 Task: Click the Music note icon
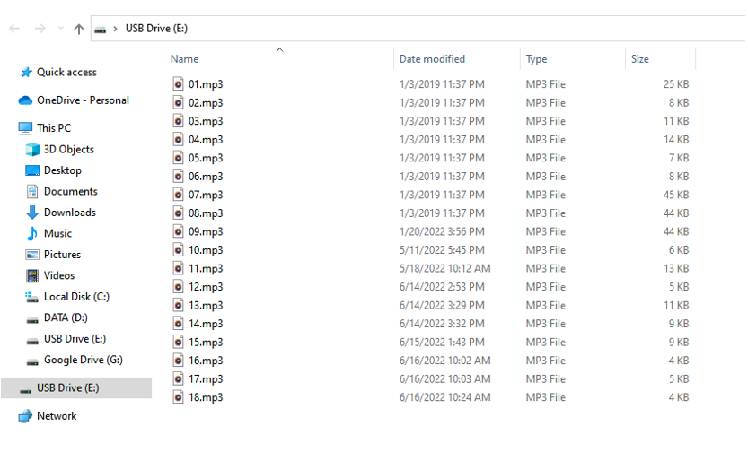pyautogui.click(x=32, y=233)
